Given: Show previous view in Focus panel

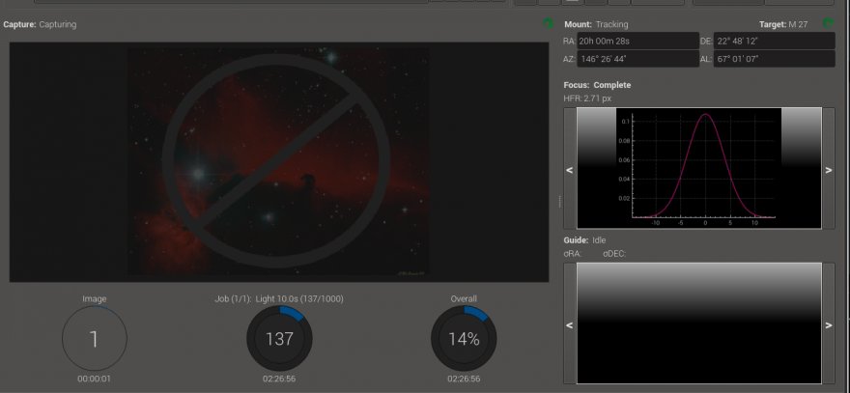Looking at the screenshot, I should [570, 169].
